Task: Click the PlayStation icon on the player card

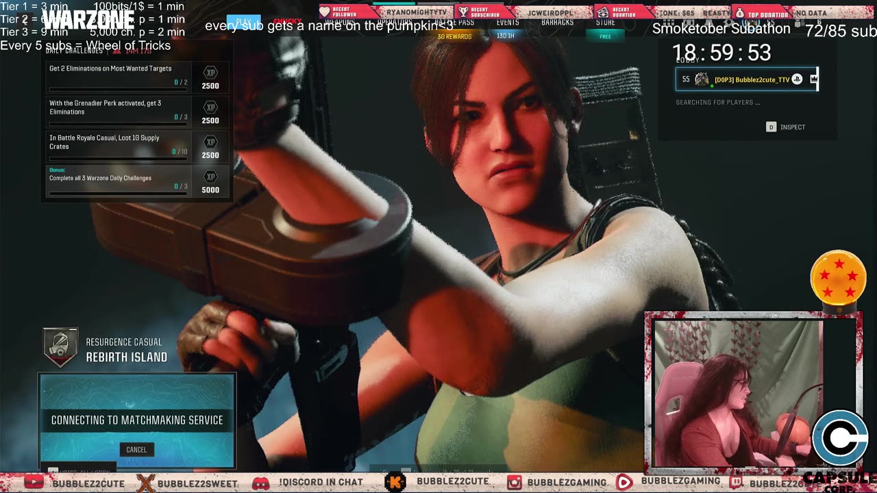Action: 797,79
